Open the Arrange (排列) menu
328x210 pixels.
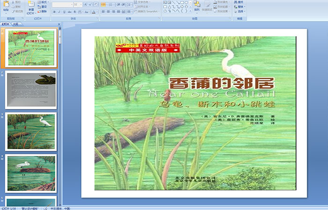pos(197,6)
